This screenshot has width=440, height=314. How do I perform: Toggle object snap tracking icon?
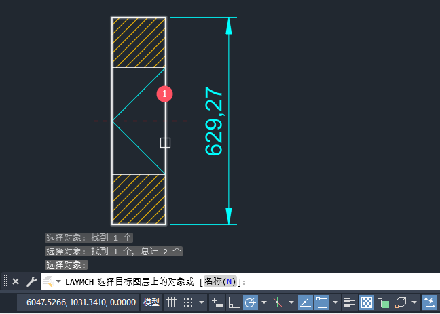(306, 302)
